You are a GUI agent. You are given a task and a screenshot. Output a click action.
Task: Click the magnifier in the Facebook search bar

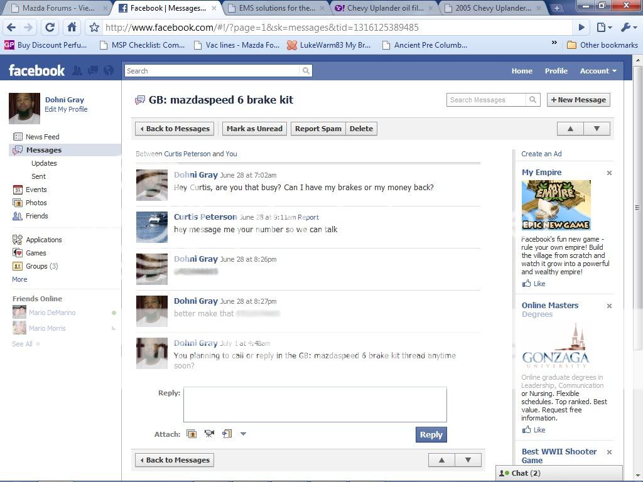(x=306, y=71)
